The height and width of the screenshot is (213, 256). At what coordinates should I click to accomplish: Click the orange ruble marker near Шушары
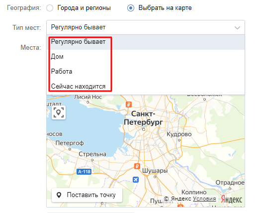137,166
